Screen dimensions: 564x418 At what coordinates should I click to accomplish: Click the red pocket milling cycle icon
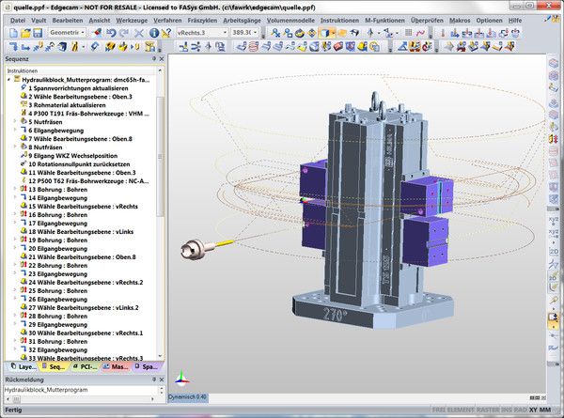(x=338, y=46)
